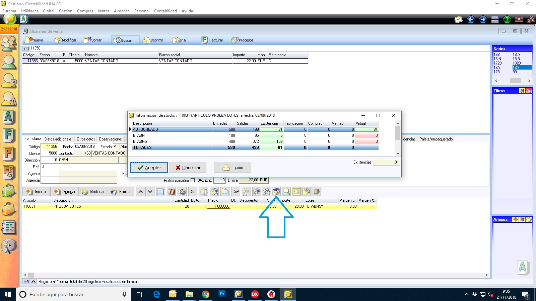This screenshot has width=536, height=301.
Task: Click the green F document sidebar icon
Action: [9, 136]
